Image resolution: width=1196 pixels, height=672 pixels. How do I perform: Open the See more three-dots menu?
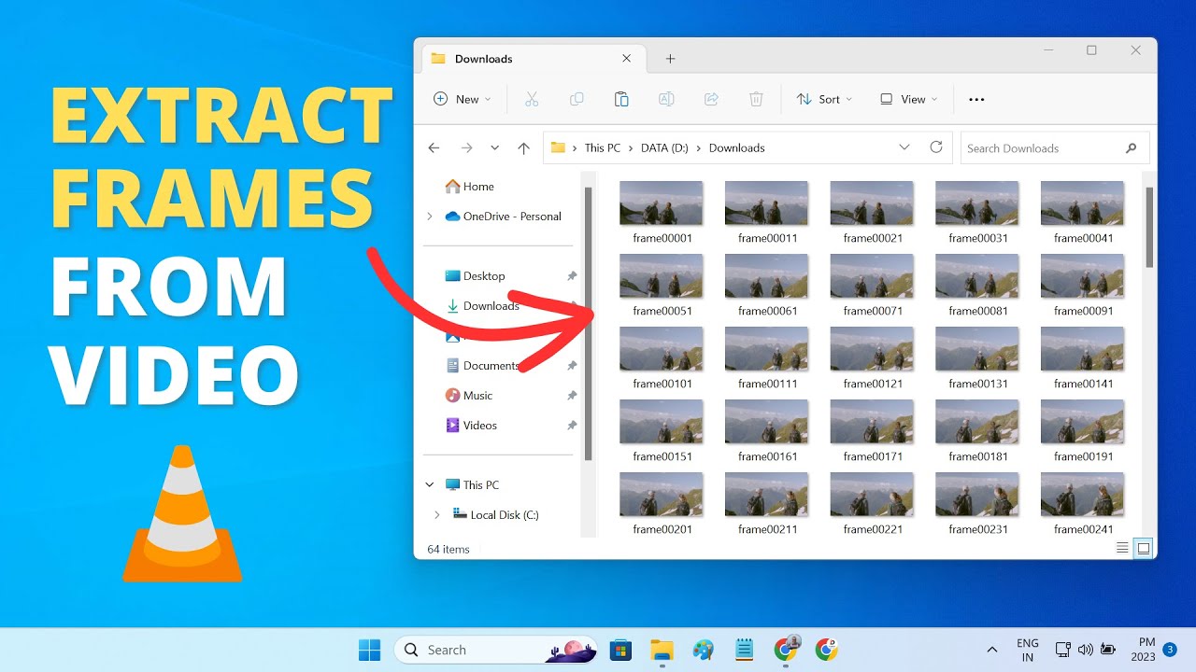coord(976,99)
